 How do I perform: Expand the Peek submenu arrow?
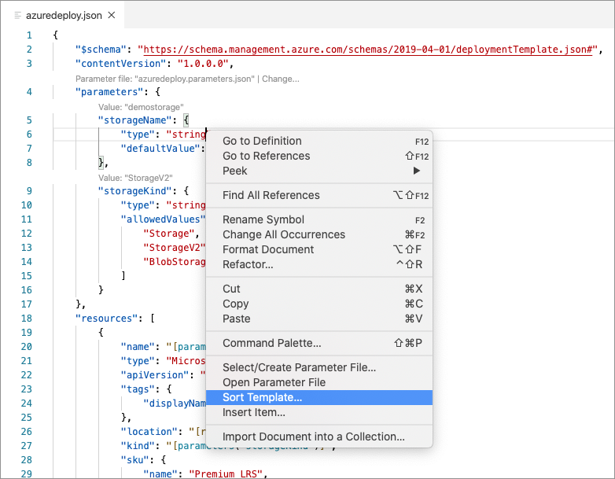(x=417, y=171)
